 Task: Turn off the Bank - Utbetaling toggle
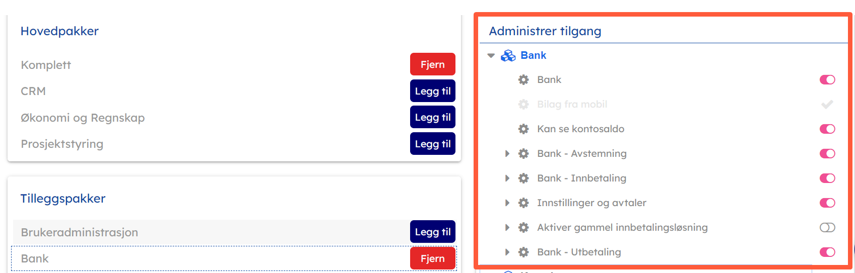827,252
